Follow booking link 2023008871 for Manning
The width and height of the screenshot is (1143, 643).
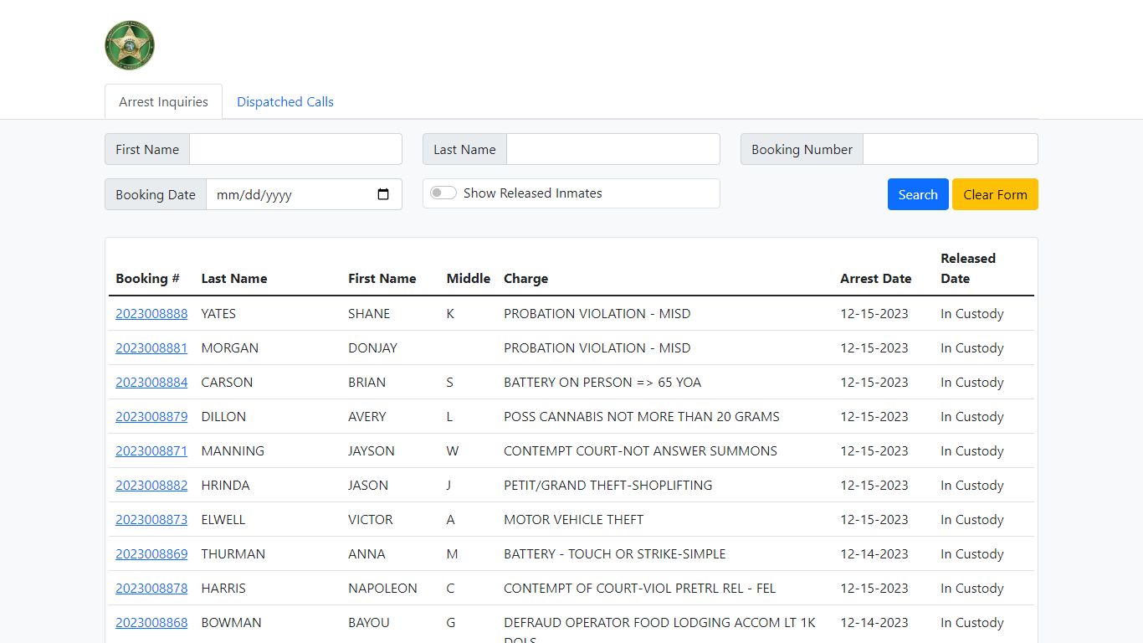151,451
